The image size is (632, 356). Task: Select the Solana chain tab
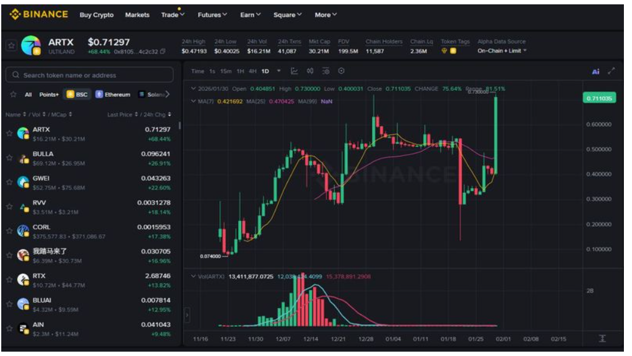152,95
